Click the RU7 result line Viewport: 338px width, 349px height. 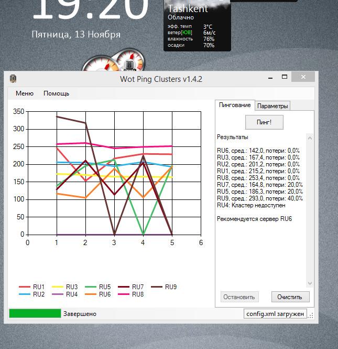click(260, 185)
